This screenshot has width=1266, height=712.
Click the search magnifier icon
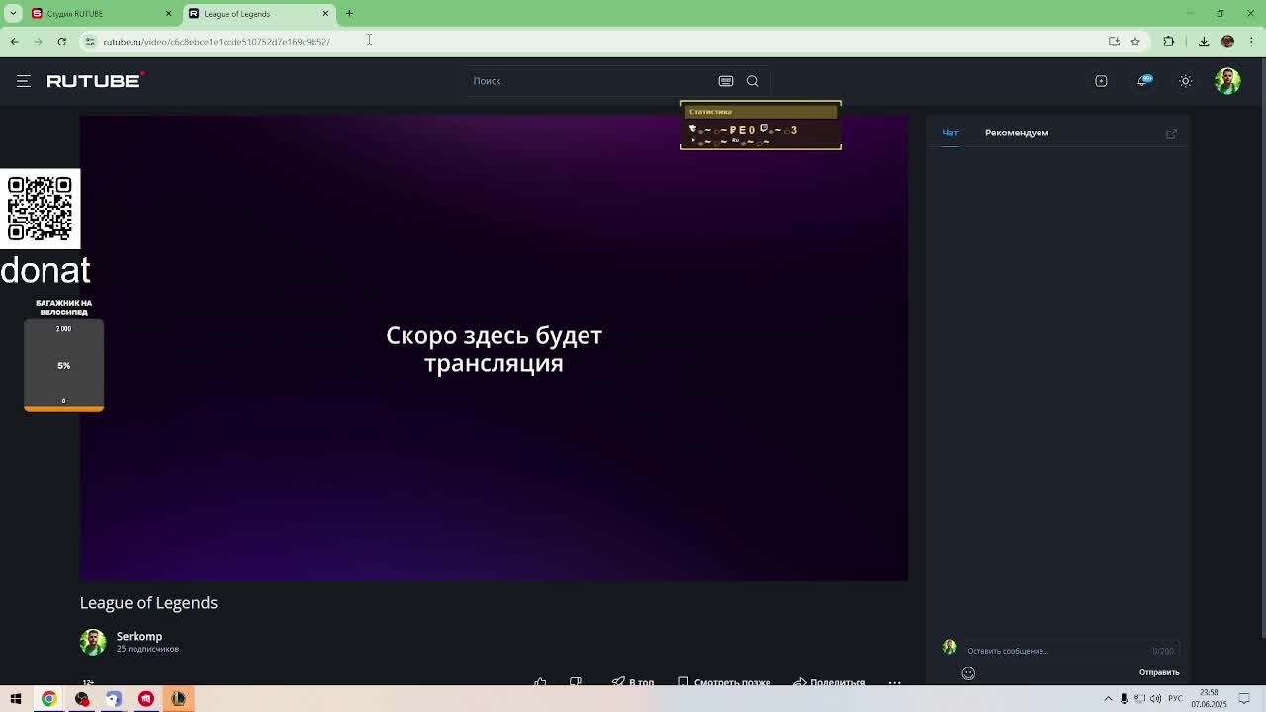pyautogui.click(x=753, y=81)
